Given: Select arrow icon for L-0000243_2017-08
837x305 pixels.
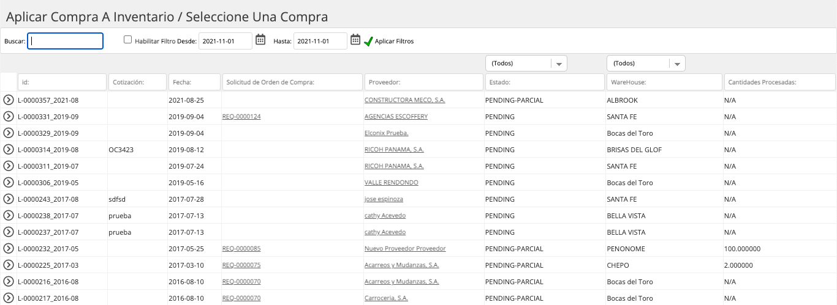Looking at the screenshot, I should [x=9, y=199].
